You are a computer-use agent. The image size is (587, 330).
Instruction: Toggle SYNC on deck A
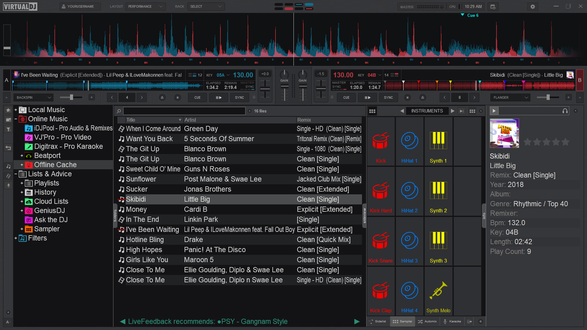click(239, 97)
